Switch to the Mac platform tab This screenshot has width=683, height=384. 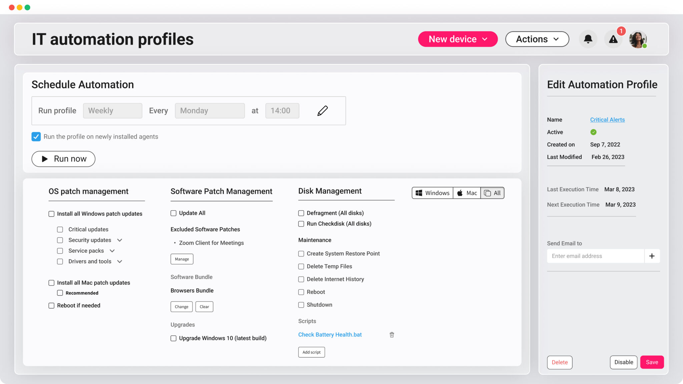(x=467, y=193)
